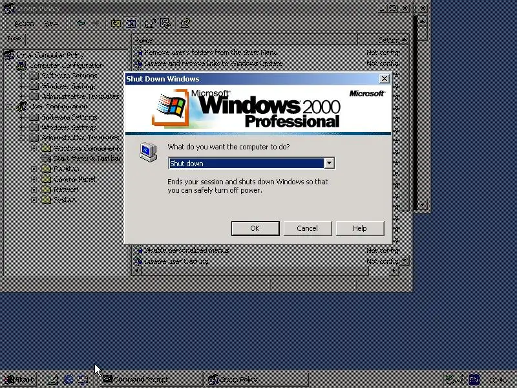Open the View menu in Group Policy
The image size is (517, 388).
point(51,23)
